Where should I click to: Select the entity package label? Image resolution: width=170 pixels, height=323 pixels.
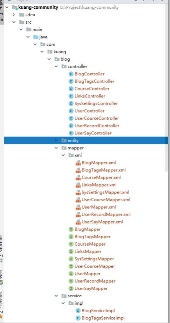pos(73,141)
